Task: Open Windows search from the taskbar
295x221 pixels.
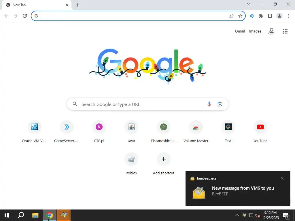Action: click(21, 215)
